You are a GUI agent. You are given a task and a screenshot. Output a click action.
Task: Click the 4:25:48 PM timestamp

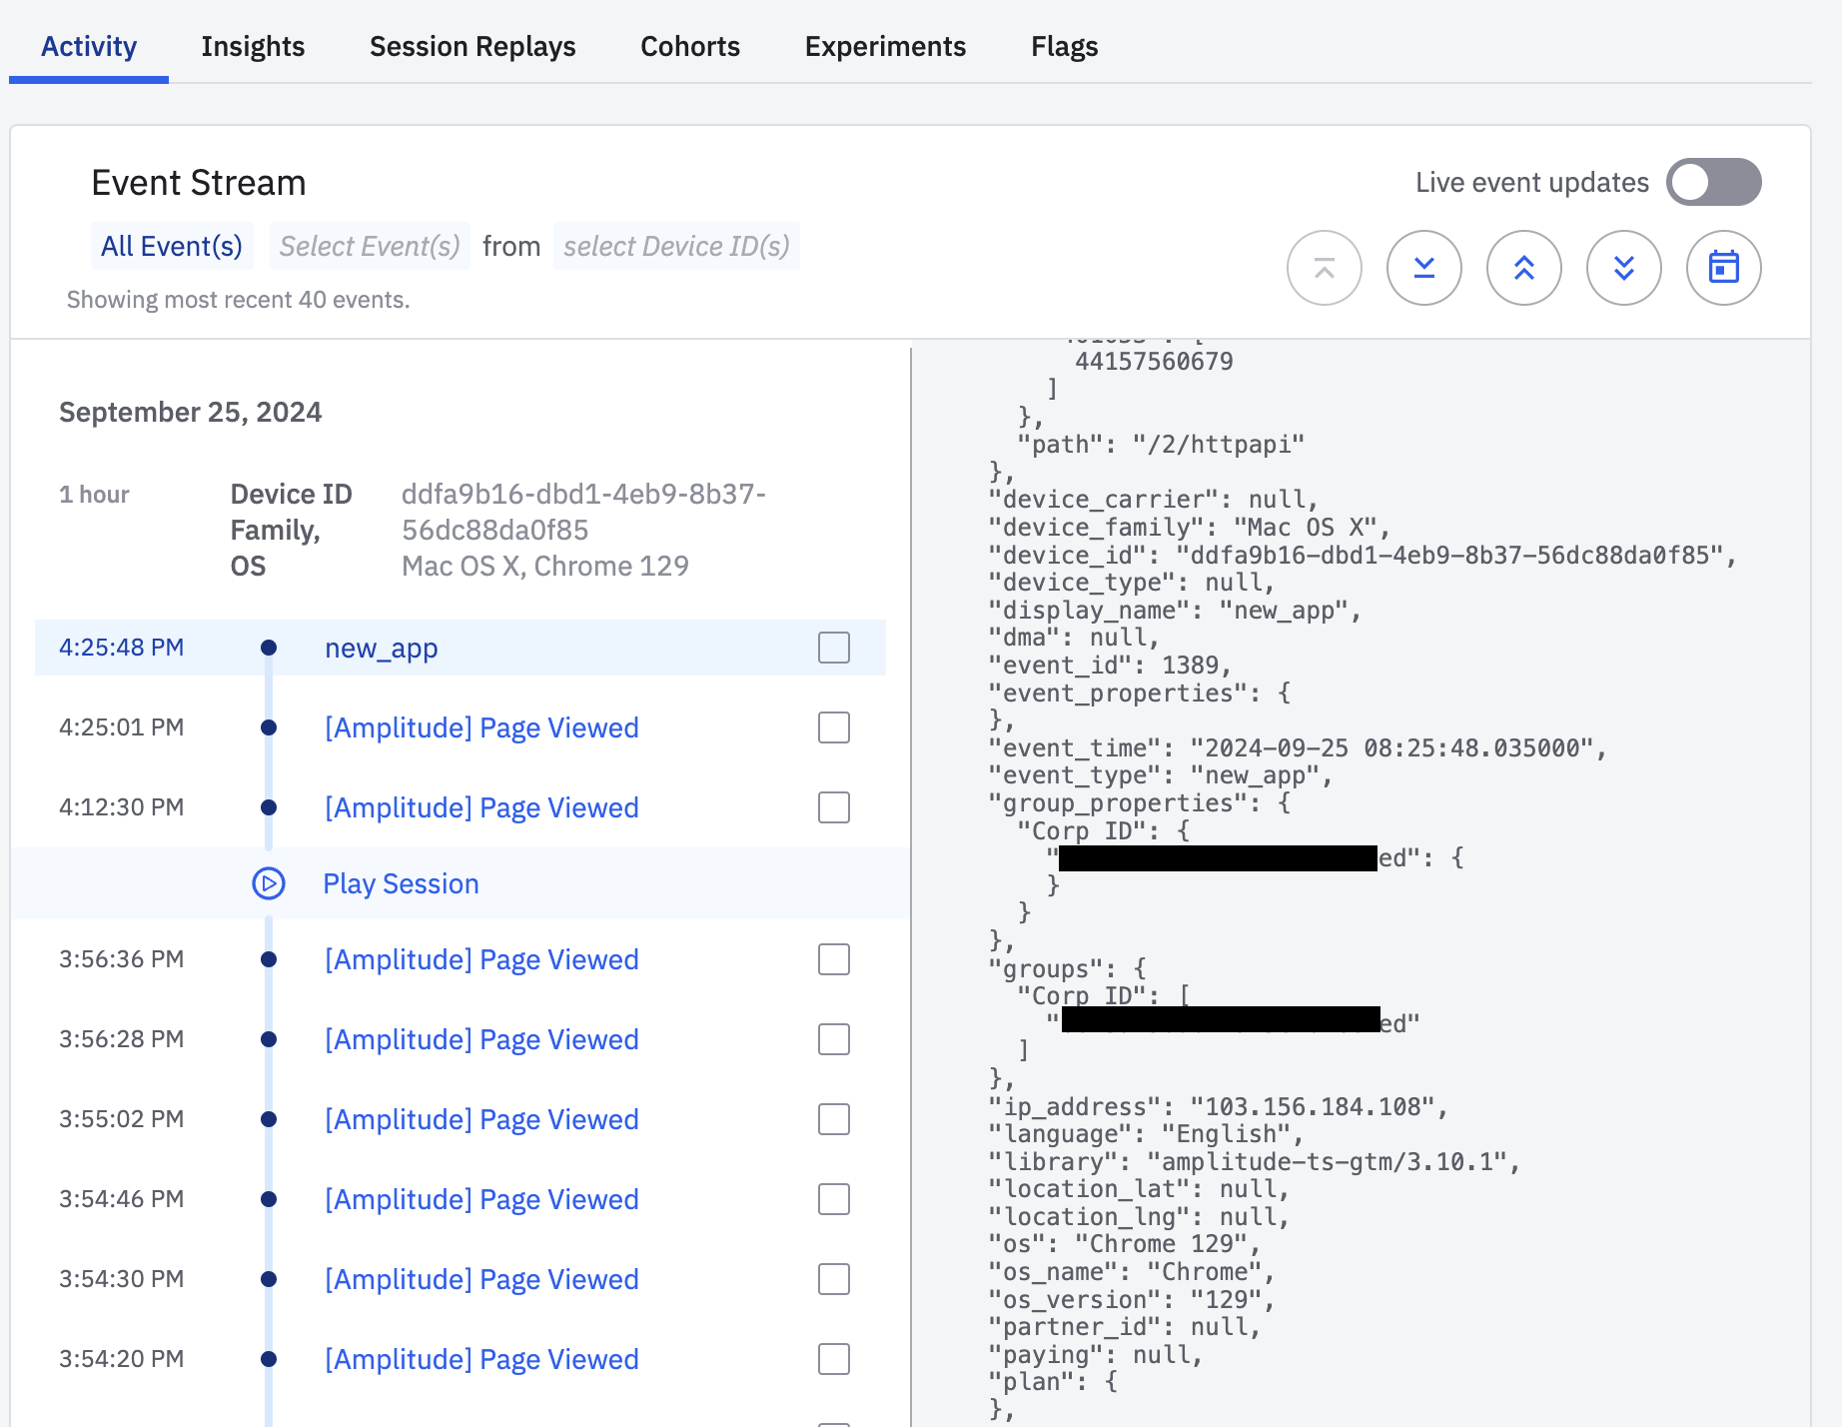click(x=122, y=648)
